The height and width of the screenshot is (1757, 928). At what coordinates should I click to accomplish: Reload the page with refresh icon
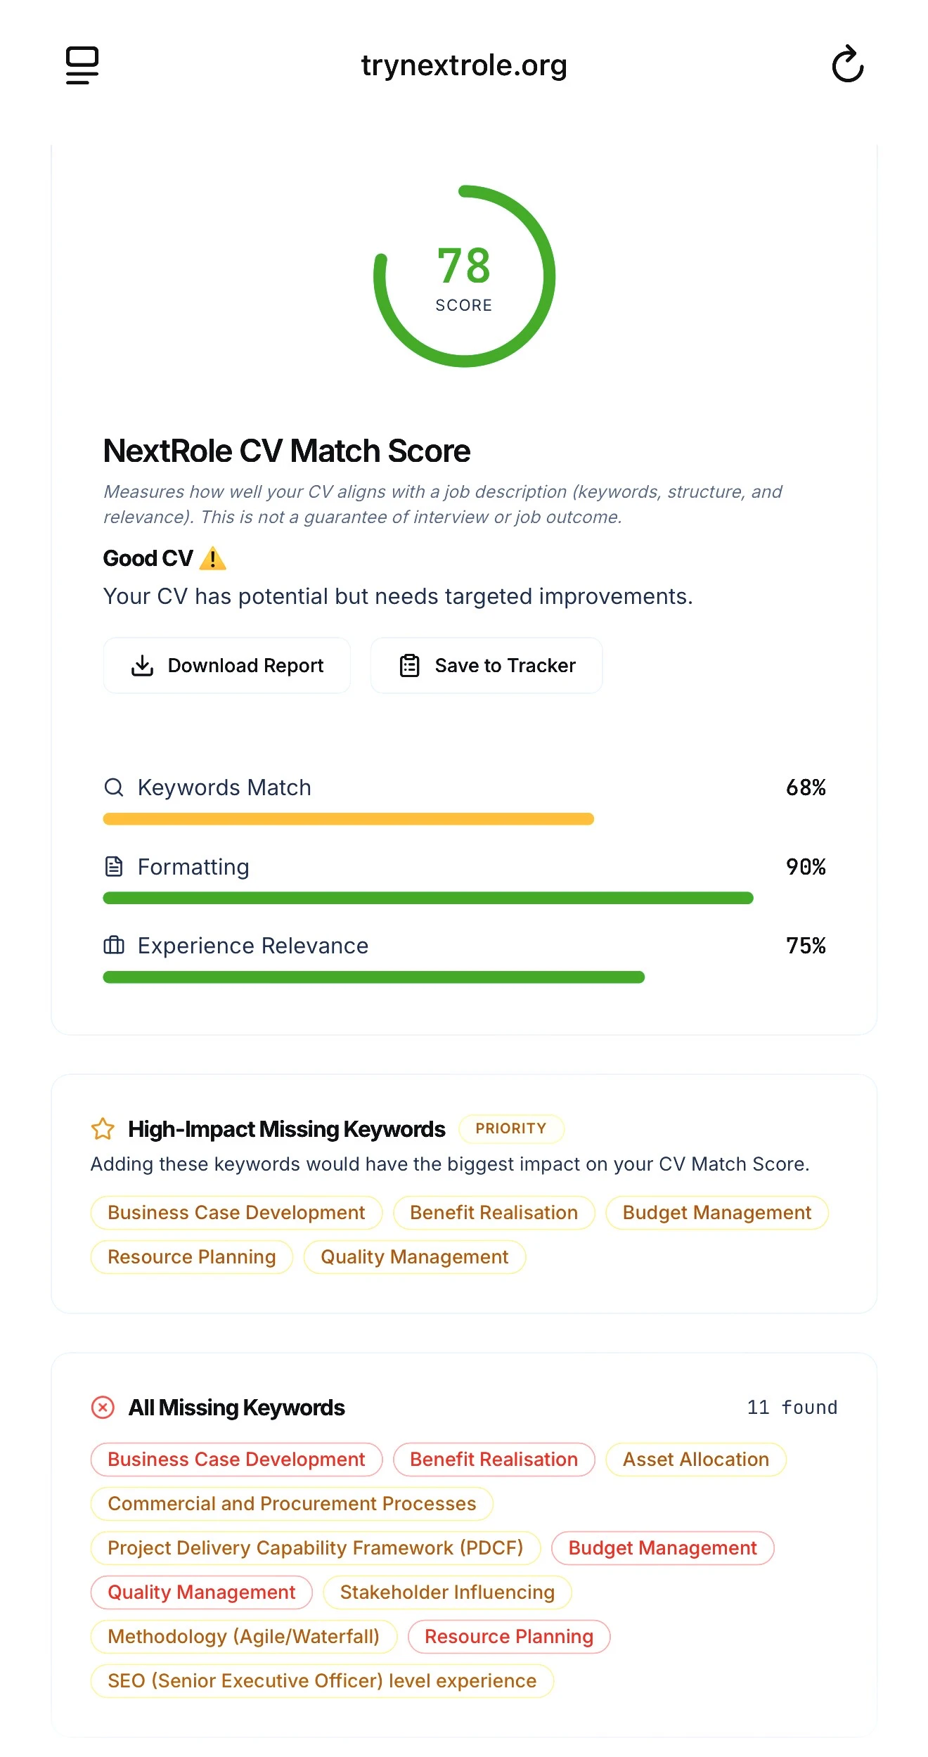tap(847, 64)
